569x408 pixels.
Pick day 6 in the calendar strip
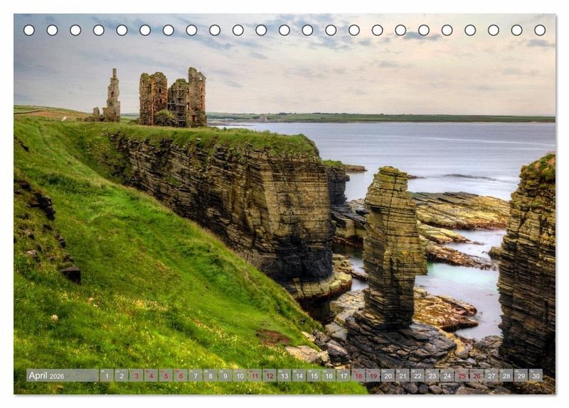181,375
